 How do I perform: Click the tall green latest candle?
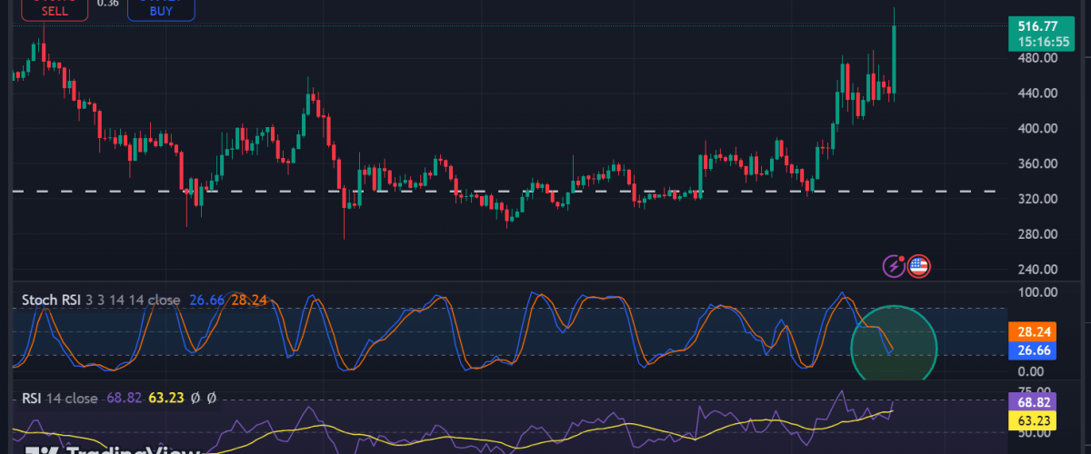pyautogui.click(x=895, y=59)
